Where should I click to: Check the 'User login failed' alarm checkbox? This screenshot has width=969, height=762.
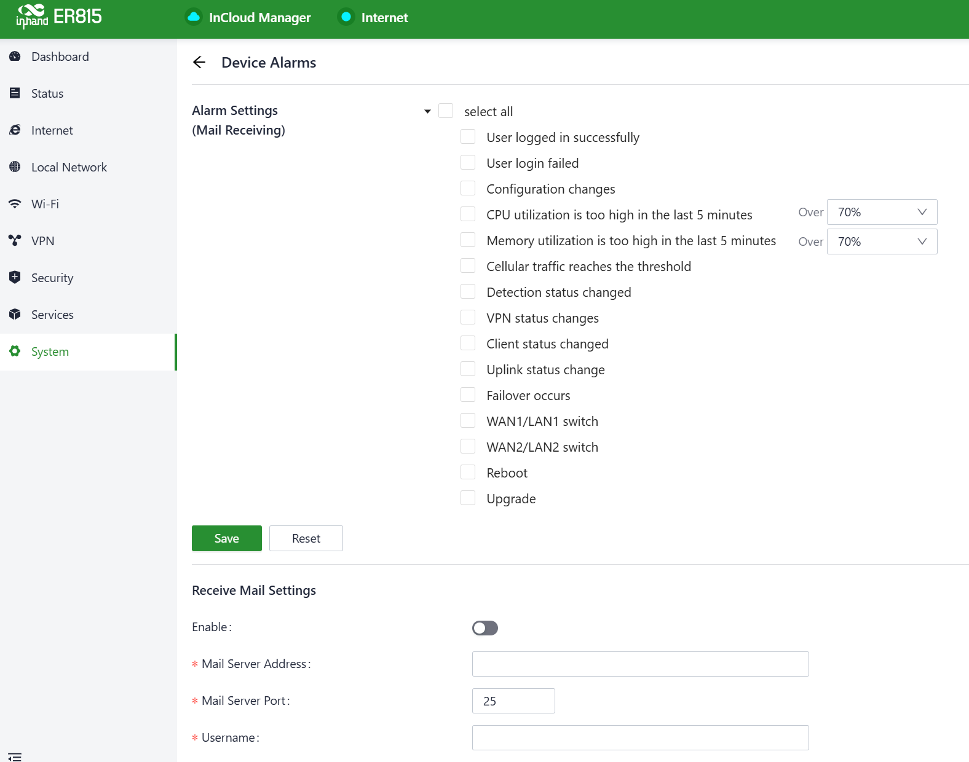468,163
